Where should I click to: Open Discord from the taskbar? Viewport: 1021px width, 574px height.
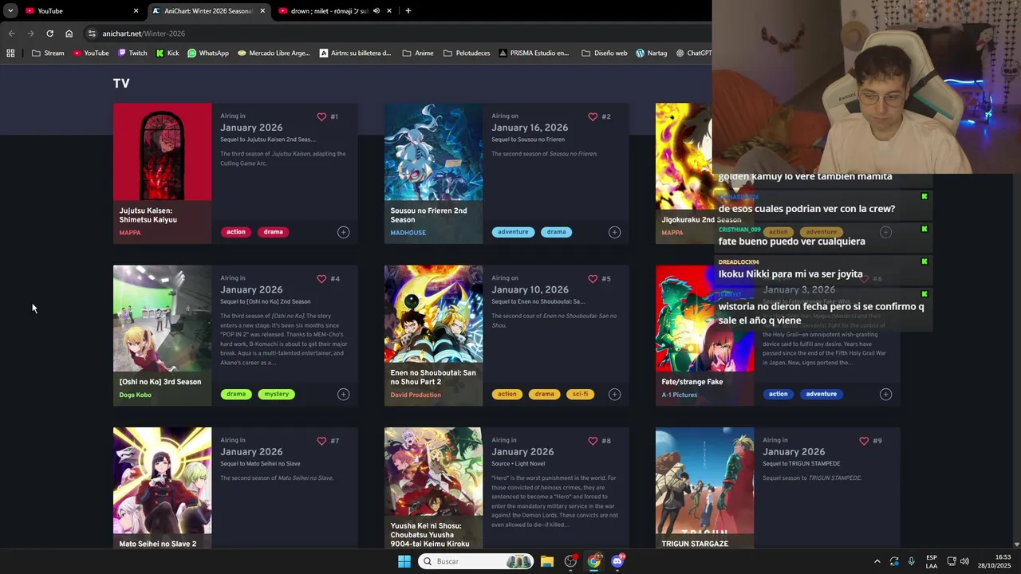coord(617,561)
